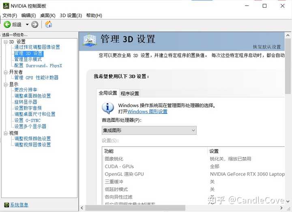Click the 3D settings header cube icon
This screenshot has width=292, height=212.
click(x=90, y=39)
